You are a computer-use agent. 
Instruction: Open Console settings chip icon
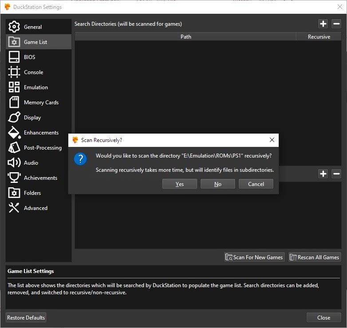click(x=14, y=72)
